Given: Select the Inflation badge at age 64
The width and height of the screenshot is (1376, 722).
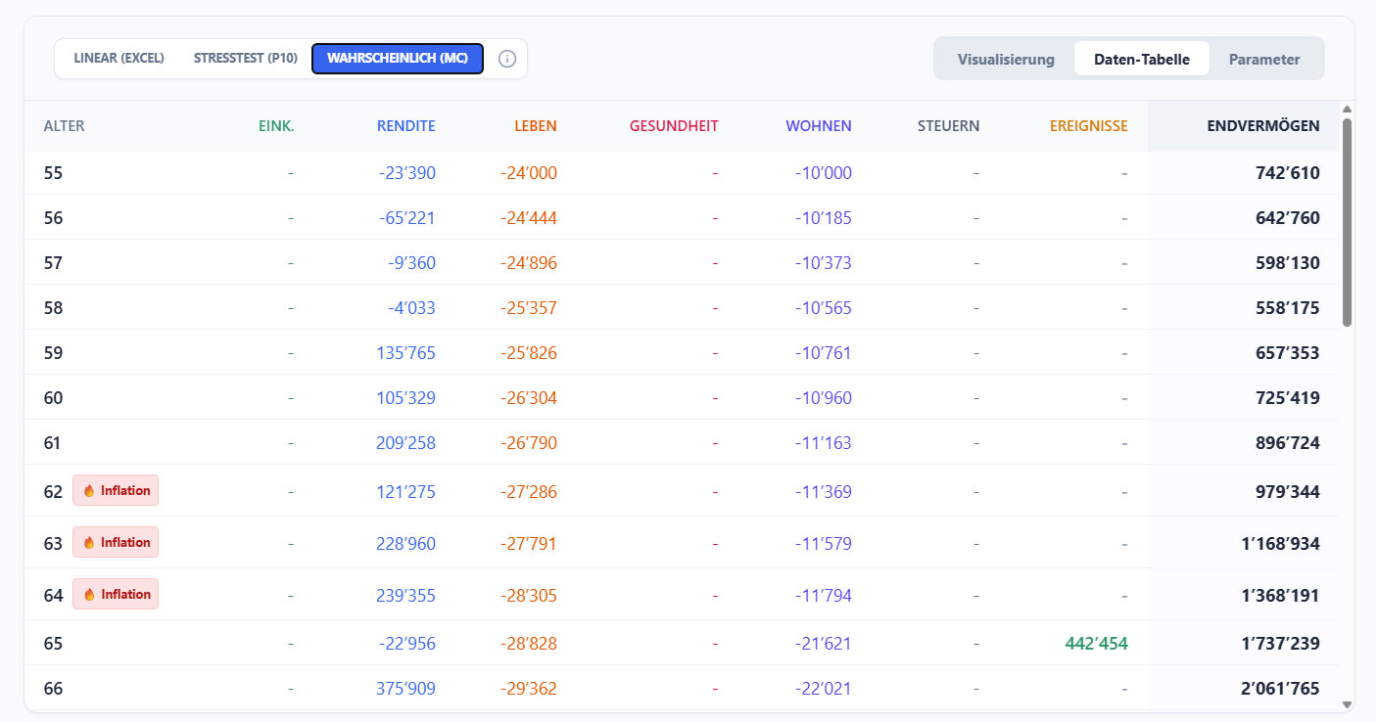Looking at the screenshot, I should (x=116, y=594).
